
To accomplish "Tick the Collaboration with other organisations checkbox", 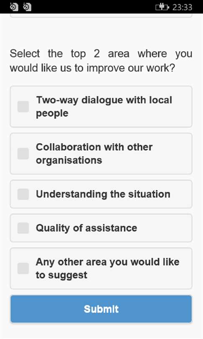I will point(23,154).
